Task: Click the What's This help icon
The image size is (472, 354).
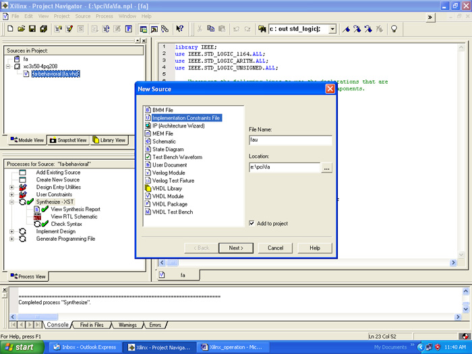Action: (x=180, y=29)
